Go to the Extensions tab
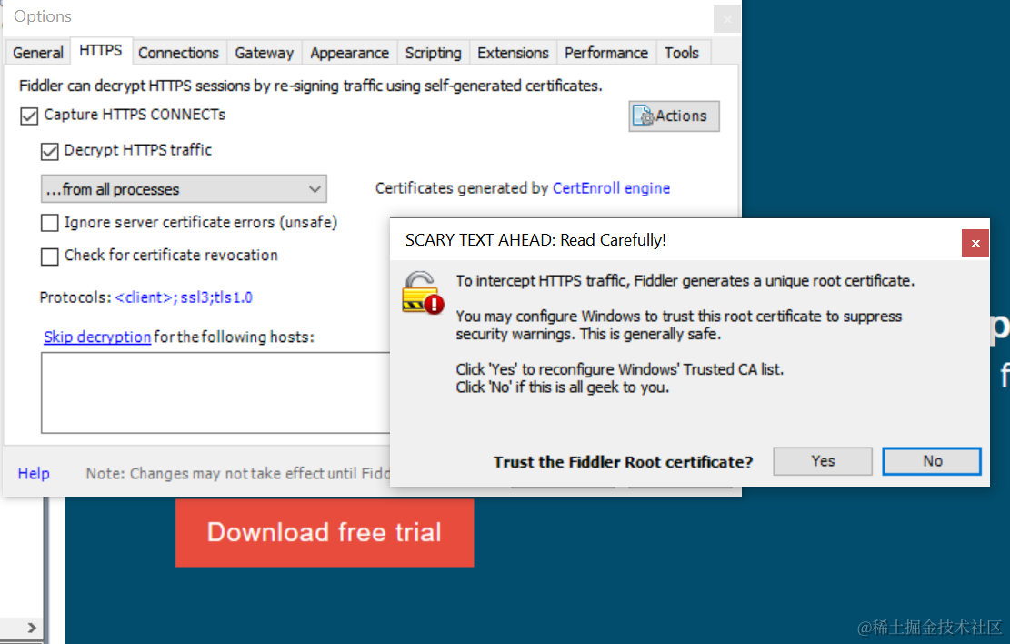 click(513, 53)
